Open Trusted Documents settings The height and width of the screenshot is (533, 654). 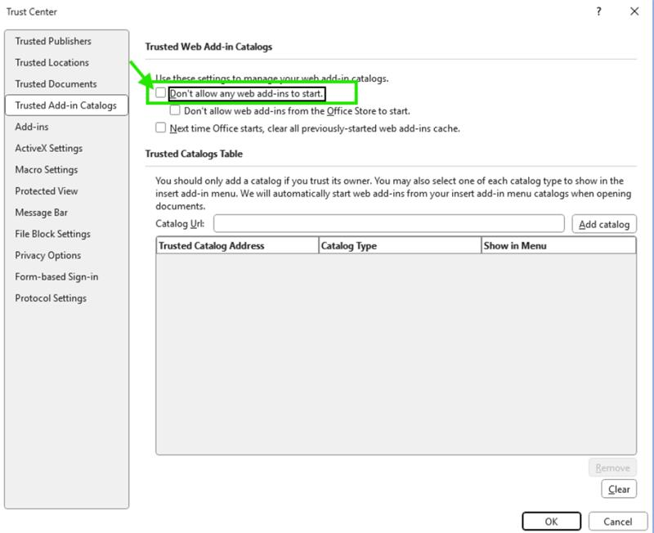pos(52,83)
